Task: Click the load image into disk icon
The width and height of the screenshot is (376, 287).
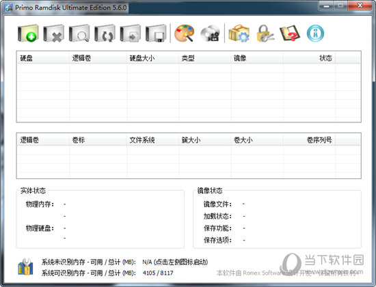Action: point(131,33)
